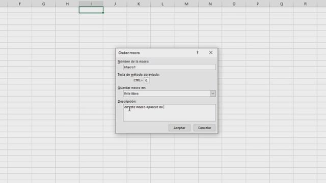
Task: Select column P header
Action: 258,4
